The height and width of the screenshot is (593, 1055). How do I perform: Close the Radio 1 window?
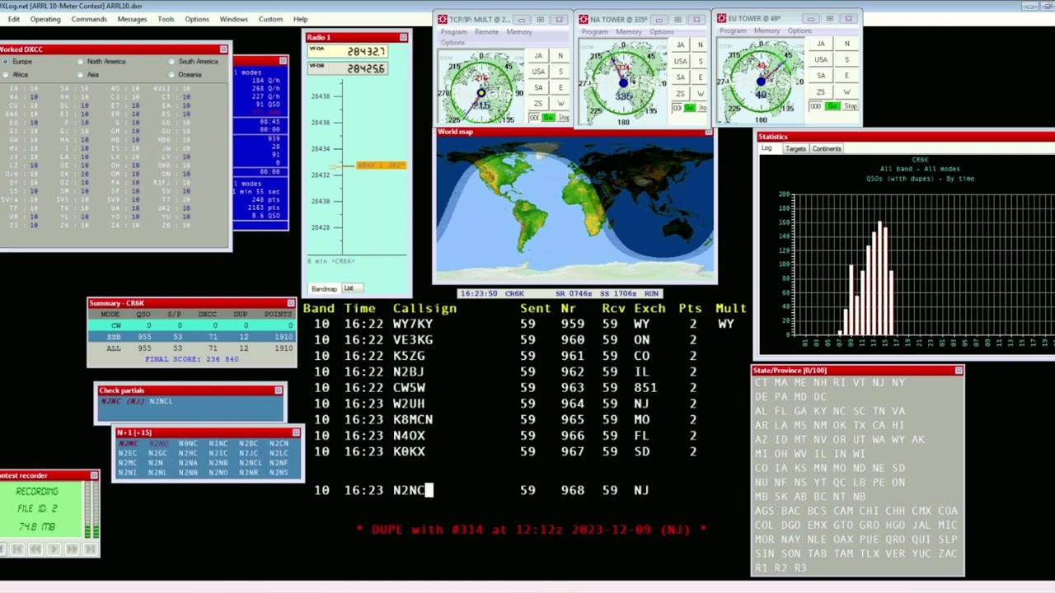point(403,37)
